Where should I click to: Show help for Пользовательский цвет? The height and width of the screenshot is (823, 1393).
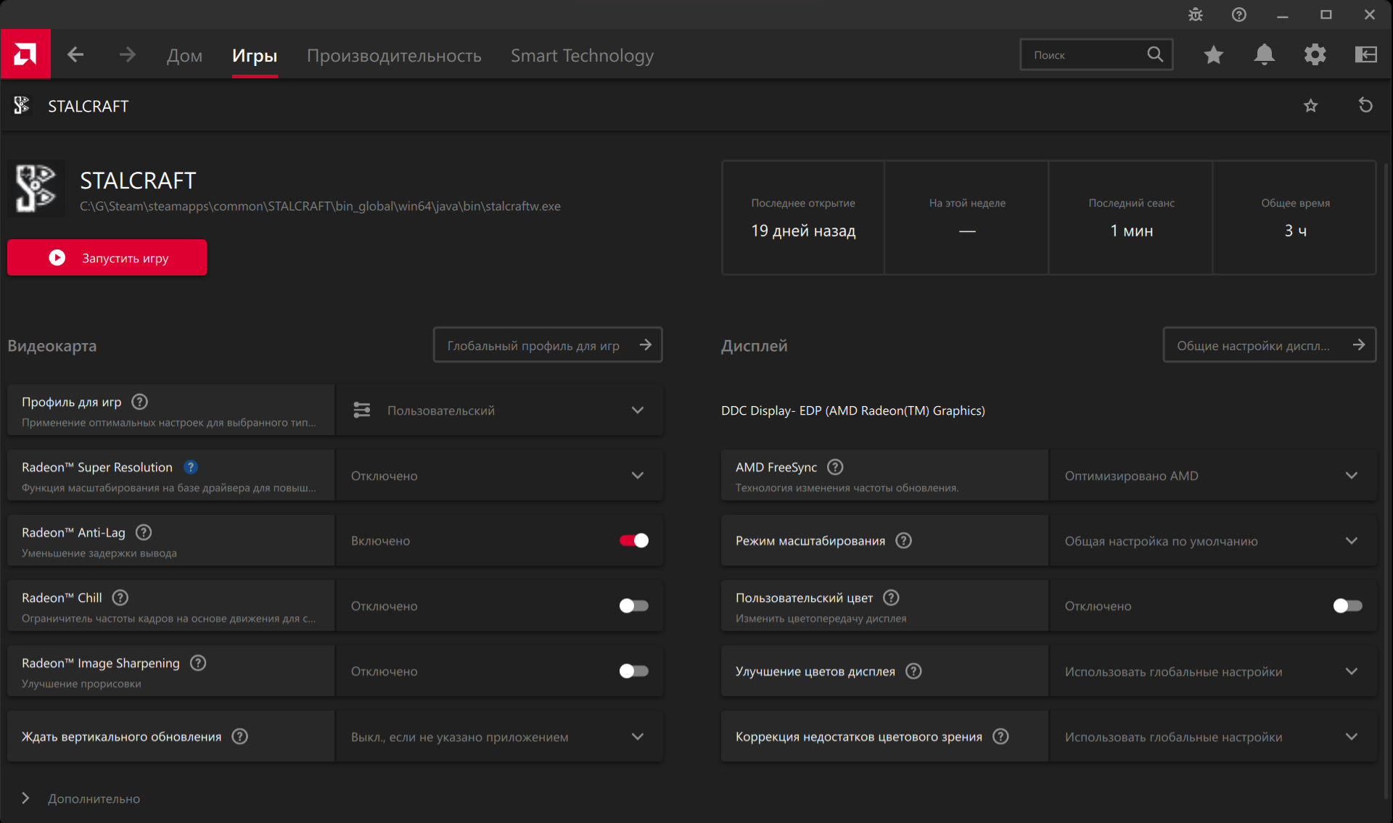coord(892,597)
